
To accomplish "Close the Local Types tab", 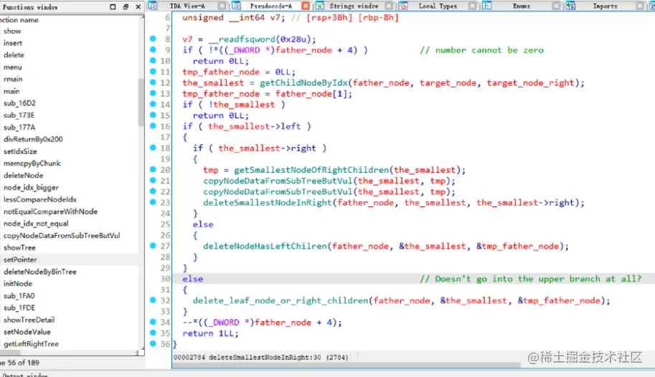I will tap(473, 6).
